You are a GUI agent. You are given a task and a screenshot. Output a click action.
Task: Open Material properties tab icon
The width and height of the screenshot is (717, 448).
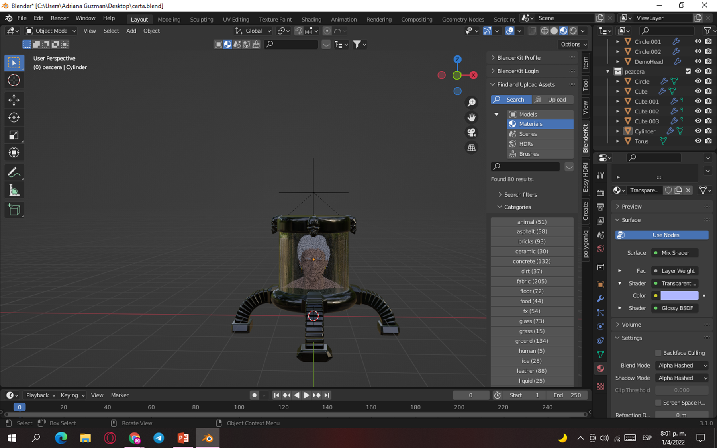[x=601, y=368]
